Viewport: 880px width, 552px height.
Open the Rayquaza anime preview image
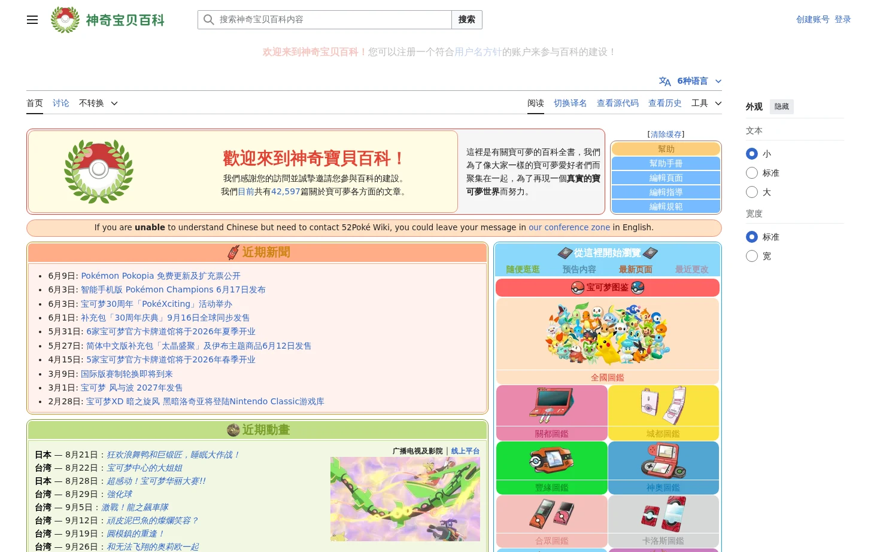click(405, 499)
